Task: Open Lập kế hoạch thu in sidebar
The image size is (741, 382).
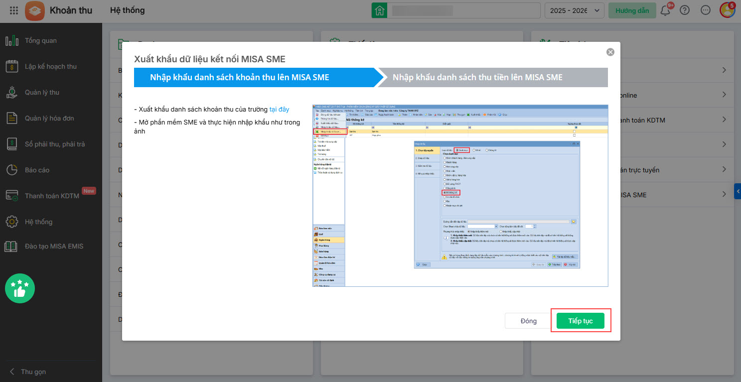Action: [51, 66]
